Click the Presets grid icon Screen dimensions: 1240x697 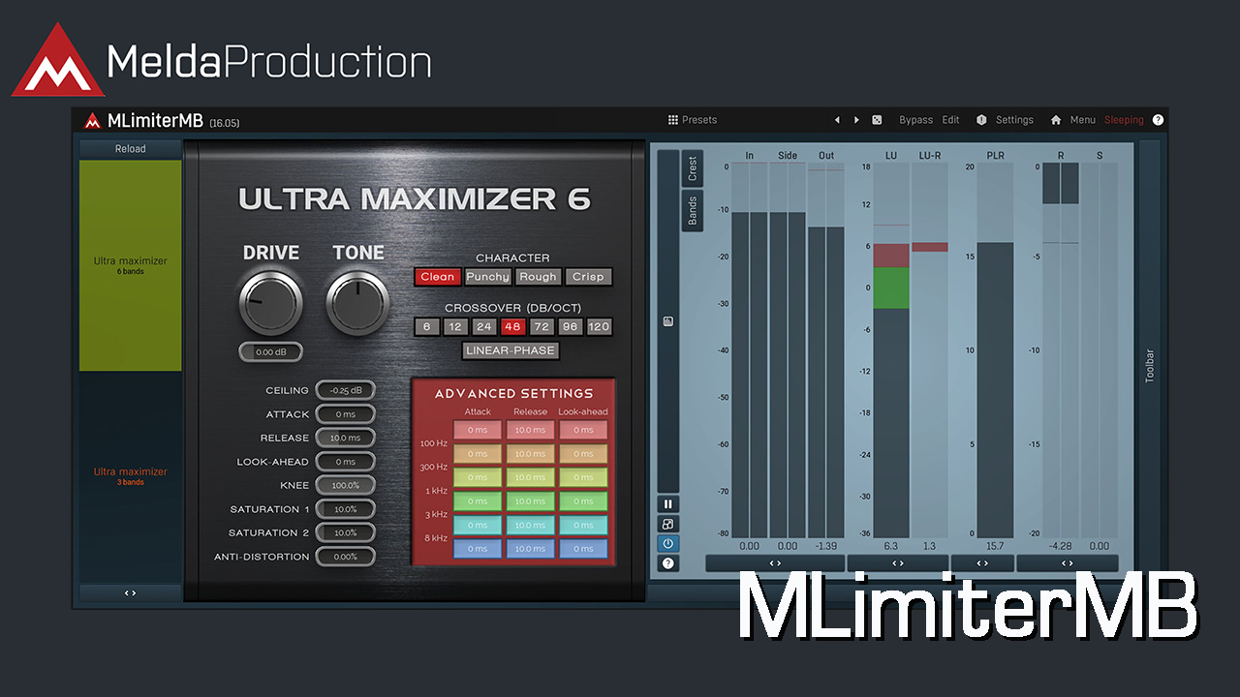[x=673, y=120]
